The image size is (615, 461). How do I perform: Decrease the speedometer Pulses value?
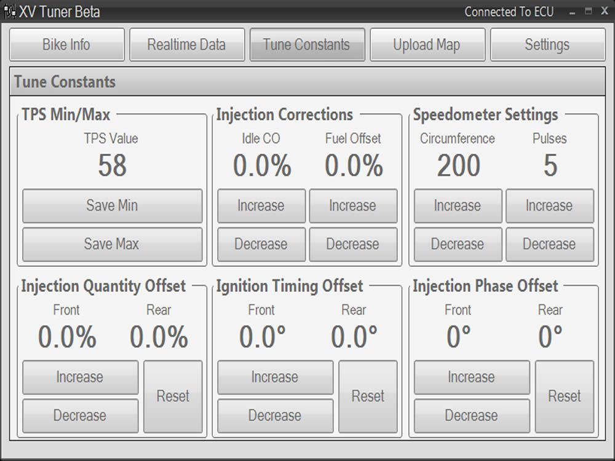point(550,244)
